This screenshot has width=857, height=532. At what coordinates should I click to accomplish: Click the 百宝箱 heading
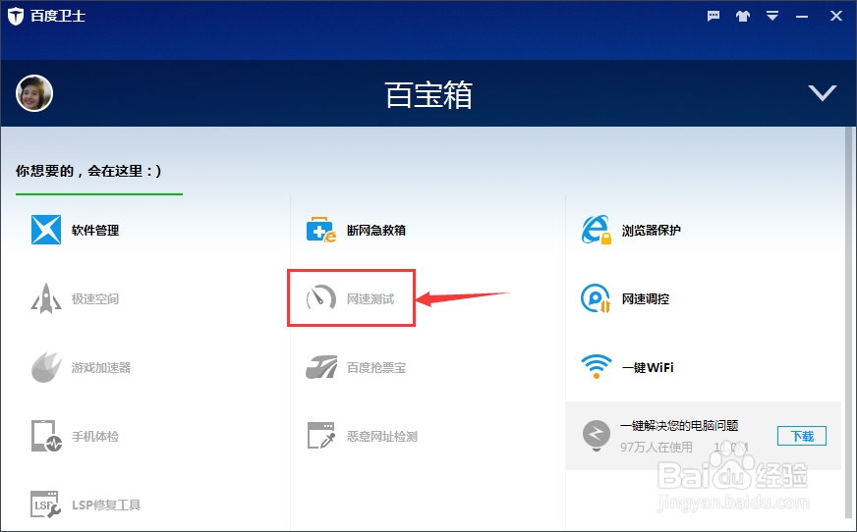pyautogui.click(x=428, y=95)
